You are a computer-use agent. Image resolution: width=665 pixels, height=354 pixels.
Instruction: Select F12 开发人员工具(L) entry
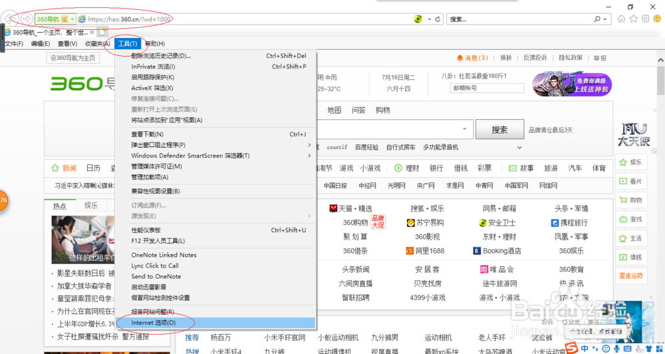pyautogui.click(x=215, y=241)
